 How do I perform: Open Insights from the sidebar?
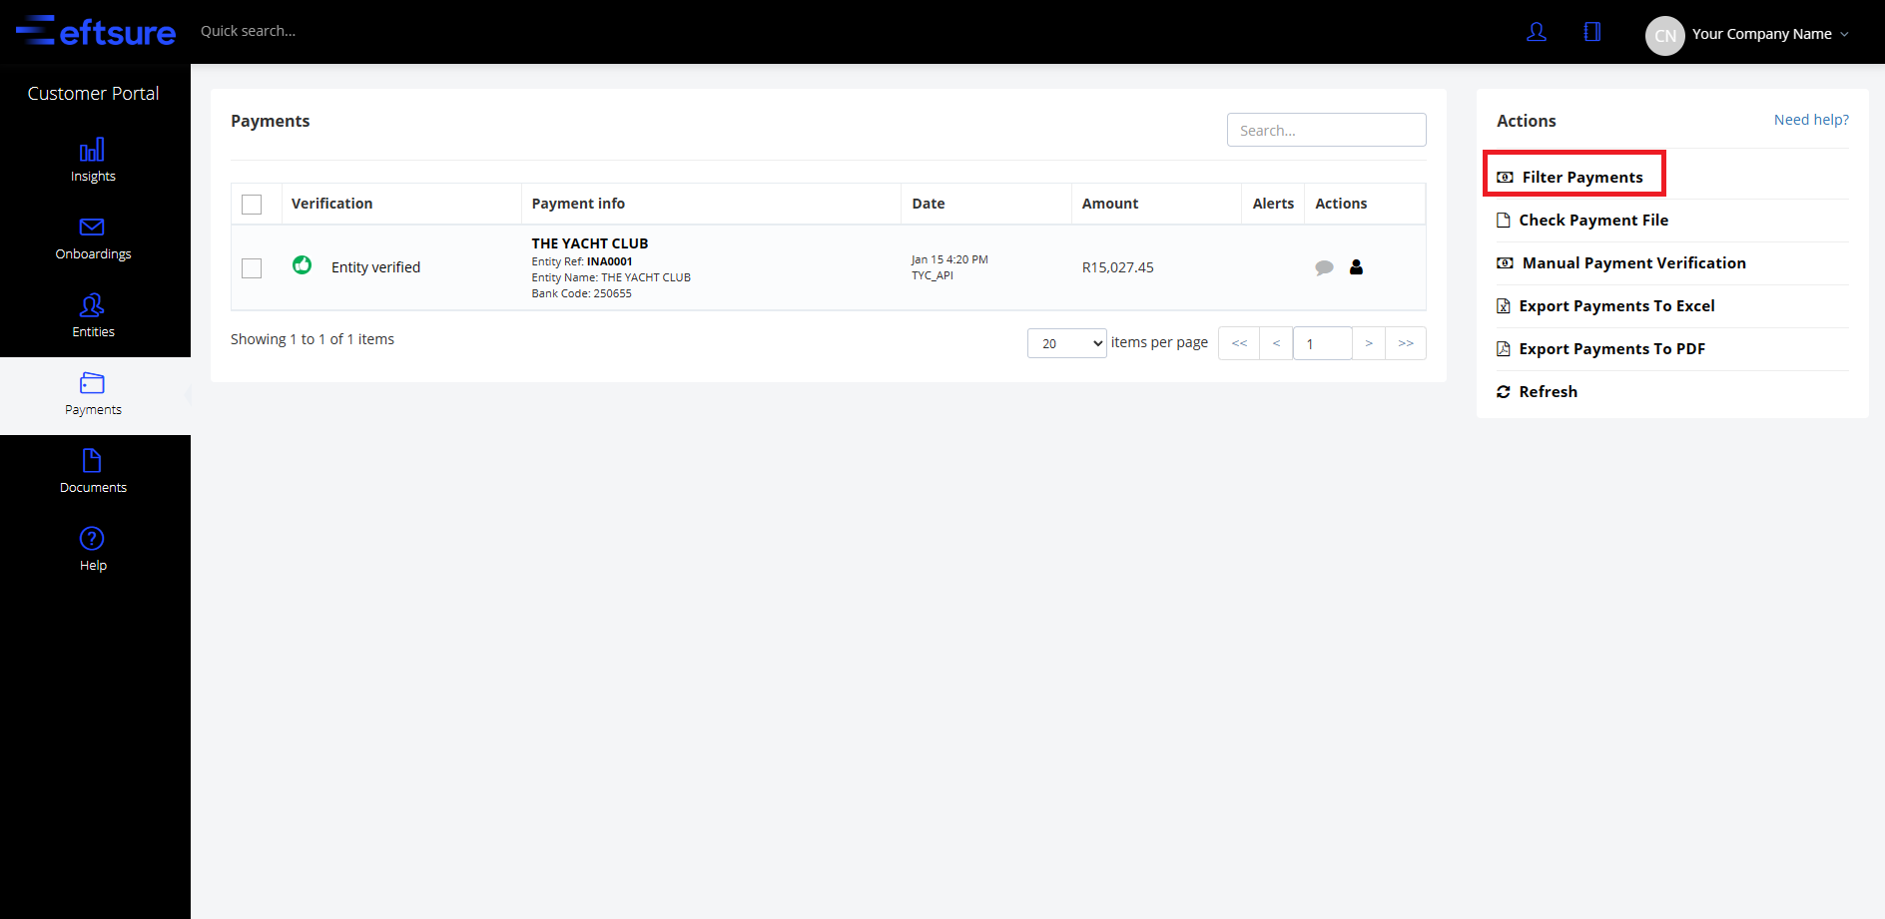tap(93, 161)
